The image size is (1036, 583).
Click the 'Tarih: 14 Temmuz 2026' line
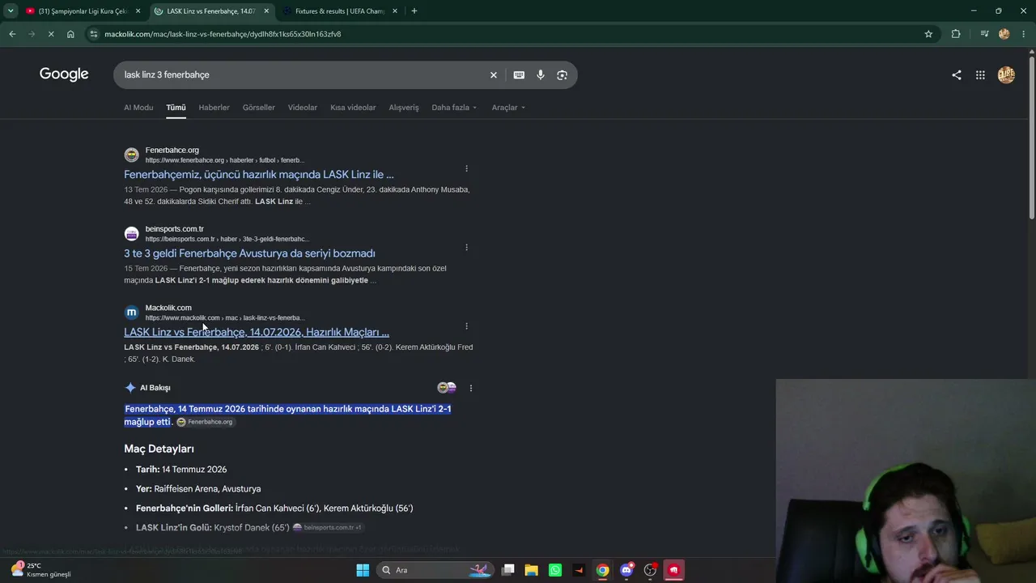coord(181,470)
